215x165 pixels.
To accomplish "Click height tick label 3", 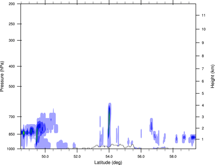I will pyautogui.click(x=203, y=117).
